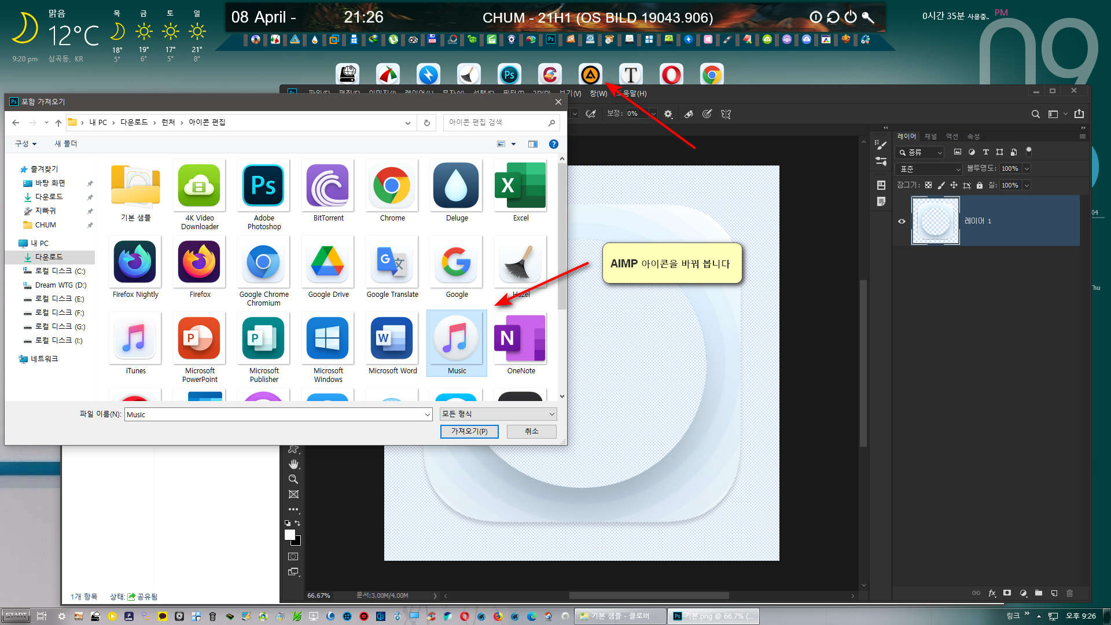
Task: Expand the address bar path dropdown
Action: pyautogui.click(x=408, y=123)
